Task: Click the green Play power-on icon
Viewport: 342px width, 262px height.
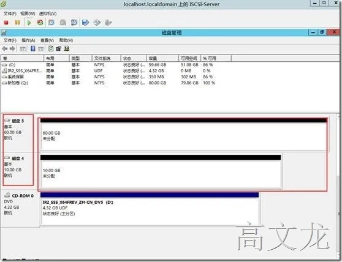Action: coord(29,23)
